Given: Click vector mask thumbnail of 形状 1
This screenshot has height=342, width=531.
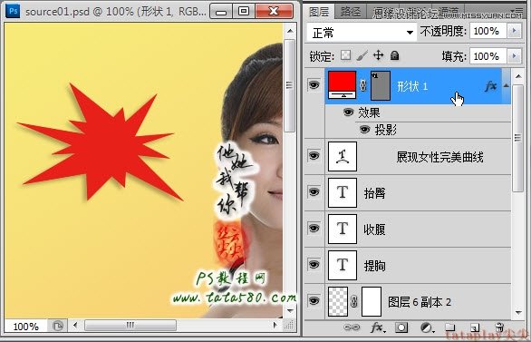Looking at the screenshot, I should coord(381,86).
